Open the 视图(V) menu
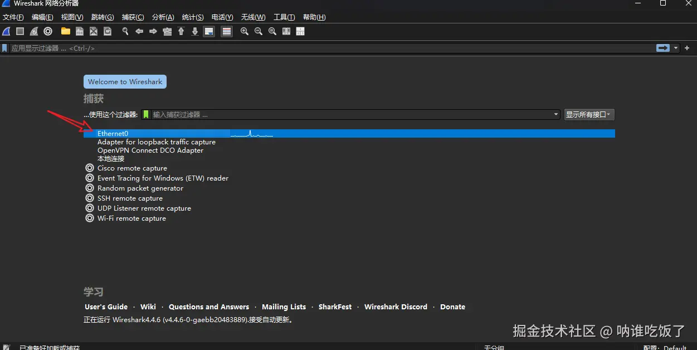The height and width of the screenshot is (350, 697). 72,17
